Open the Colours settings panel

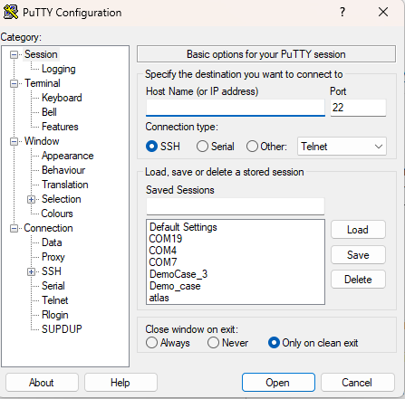57,214
